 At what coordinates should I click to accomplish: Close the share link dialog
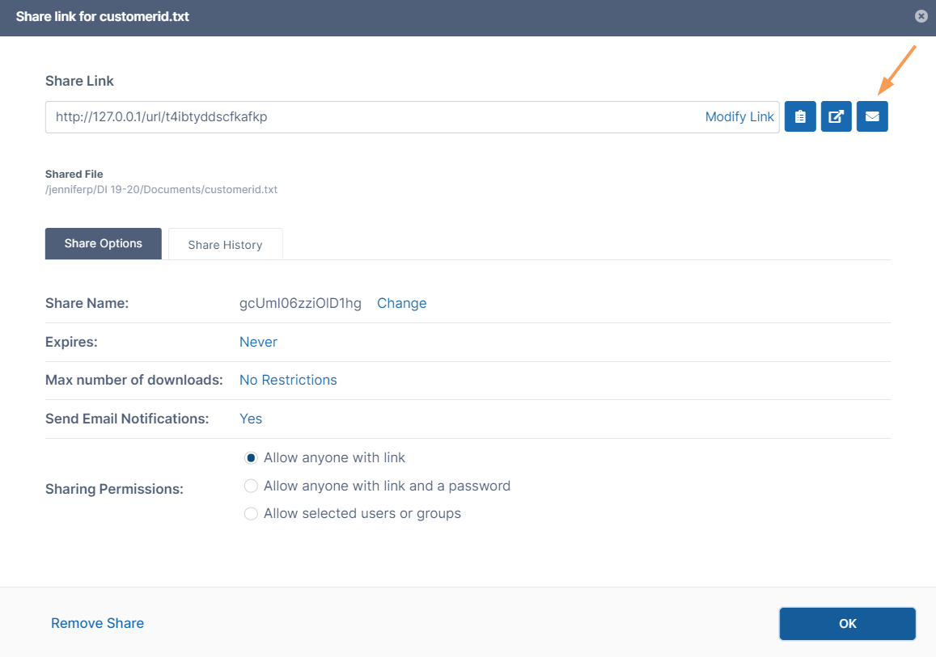pyautogui.click(x=921, y=16)
